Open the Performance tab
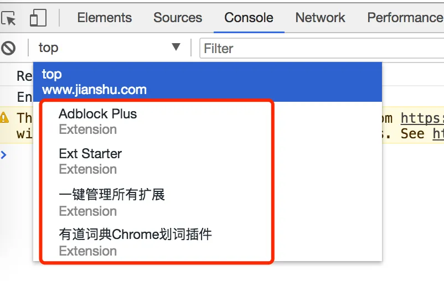This screenshot has width=444, height=281. tap(405, 18)
